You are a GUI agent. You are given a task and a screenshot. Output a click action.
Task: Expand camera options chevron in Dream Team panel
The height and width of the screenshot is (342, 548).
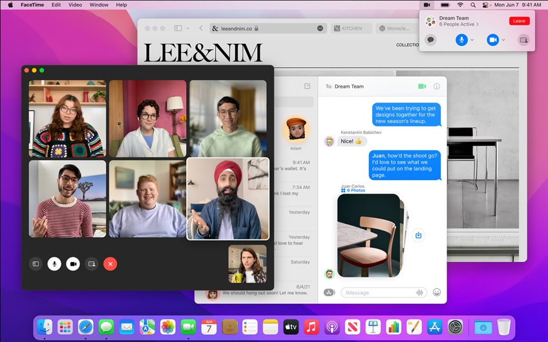503,40
